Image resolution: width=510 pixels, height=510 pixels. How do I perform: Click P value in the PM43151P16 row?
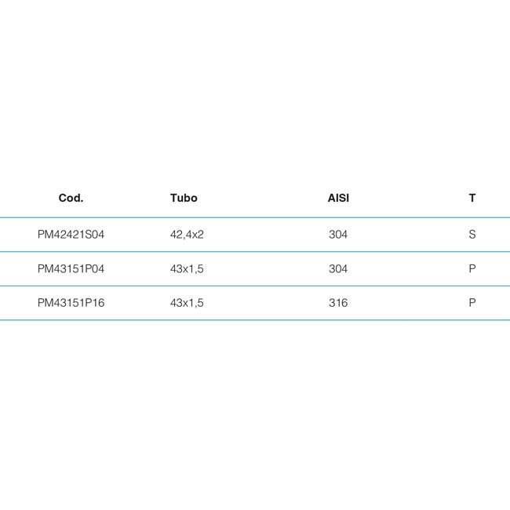(x=472, y=303)
